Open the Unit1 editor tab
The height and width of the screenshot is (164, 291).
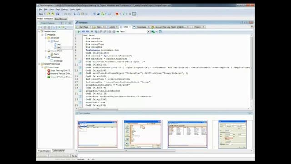112,27
